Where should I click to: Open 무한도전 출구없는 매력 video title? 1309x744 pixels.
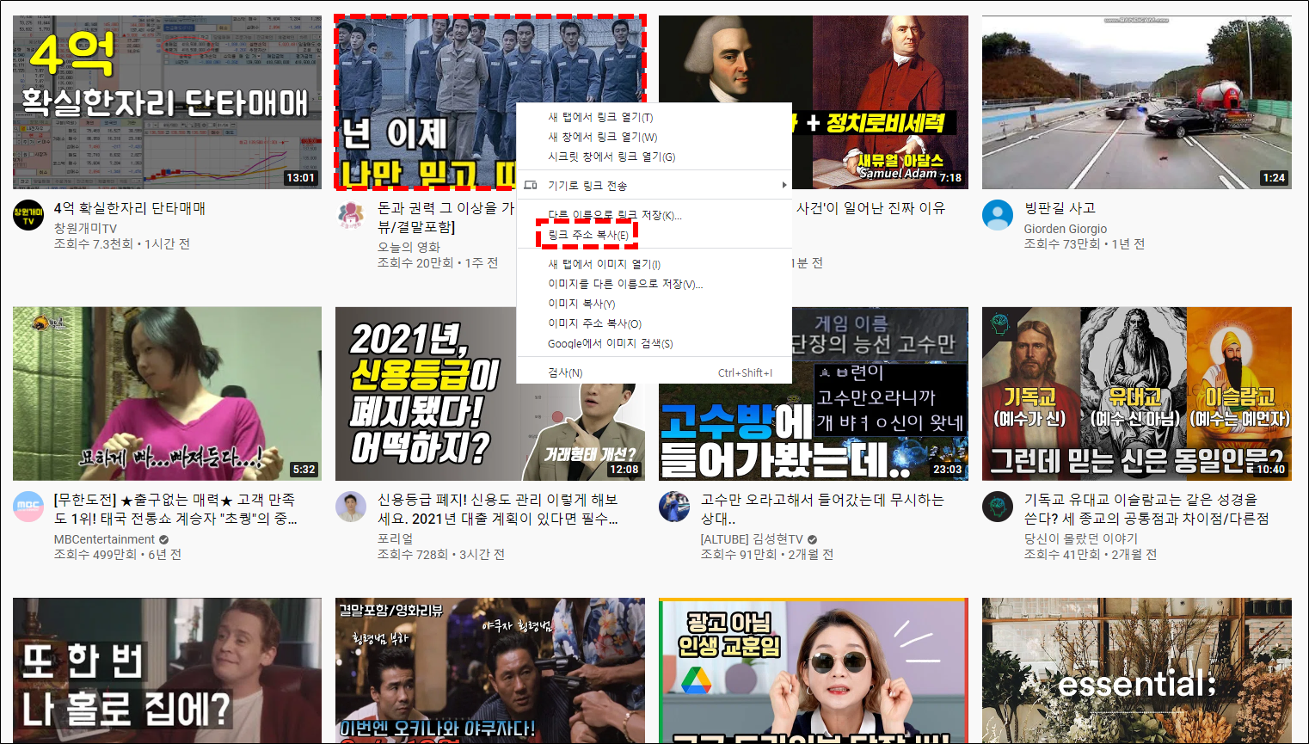pos(175,509)
